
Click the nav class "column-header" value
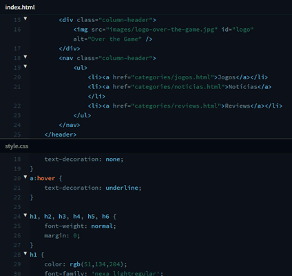click(x=125, y=58)
